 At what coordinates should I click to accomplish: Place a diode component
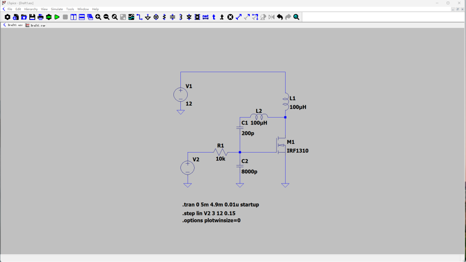tap(189, 17)
